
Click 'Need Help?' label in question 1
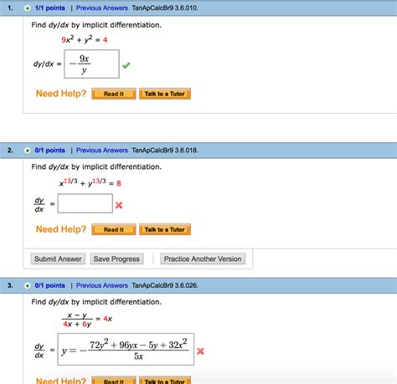click(x=61, y=94)
